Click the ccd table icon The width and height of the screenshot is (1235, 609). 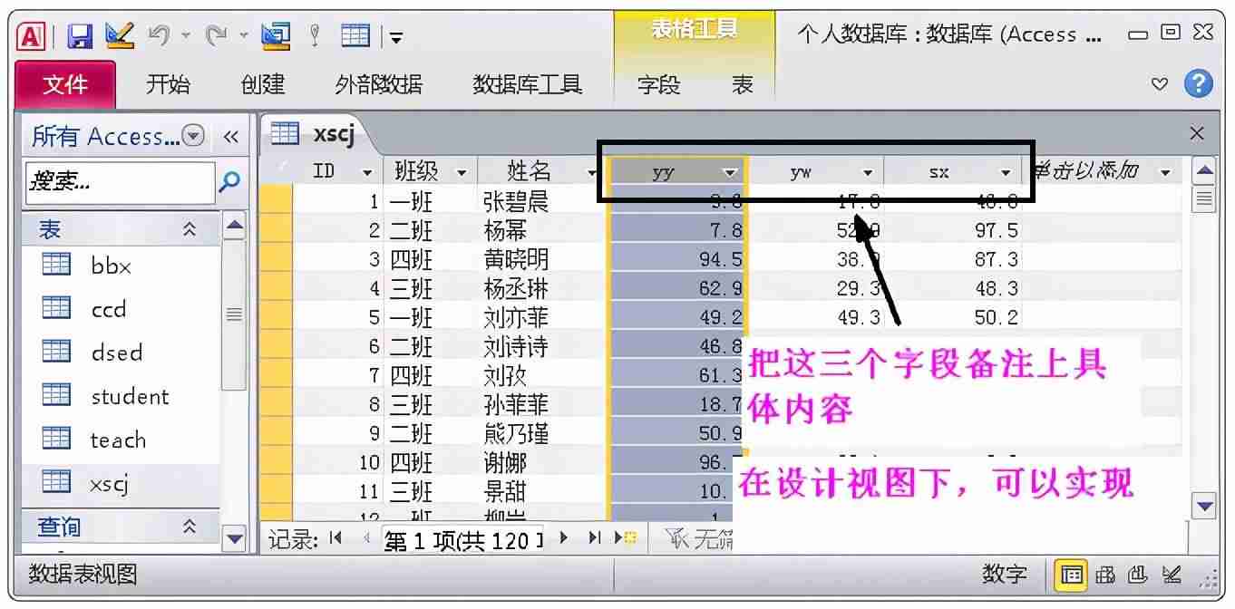click(56, 308)
